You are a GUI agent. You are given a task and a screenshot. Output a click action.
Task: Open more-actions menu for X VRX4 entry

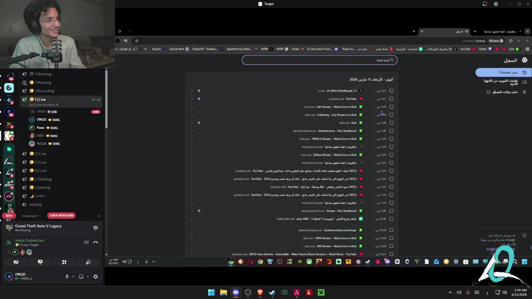(192, 91)
